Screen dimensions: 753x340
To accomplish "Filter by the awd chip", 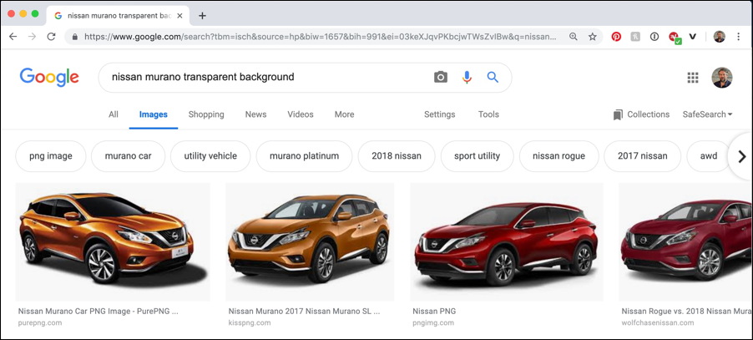I will [709, 156].
